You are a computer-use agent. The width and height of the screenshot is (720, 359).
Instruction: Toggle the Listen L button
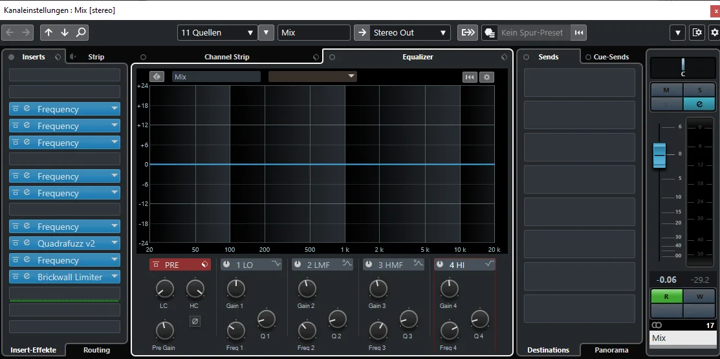666,104
